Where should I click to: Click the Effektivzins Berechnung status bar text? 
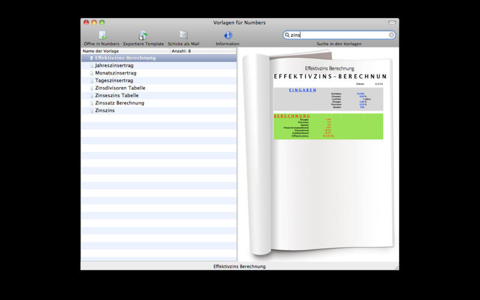click(239, 266)
